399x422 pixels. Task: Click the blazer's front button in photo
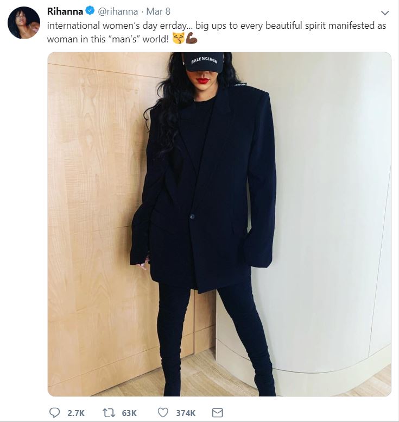point(192,216)
